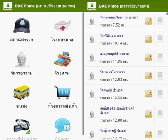Tap the phone icon in 12.88 กม. row
The image size is (168, 140).
pyautogui.click(x=160, y=114)
